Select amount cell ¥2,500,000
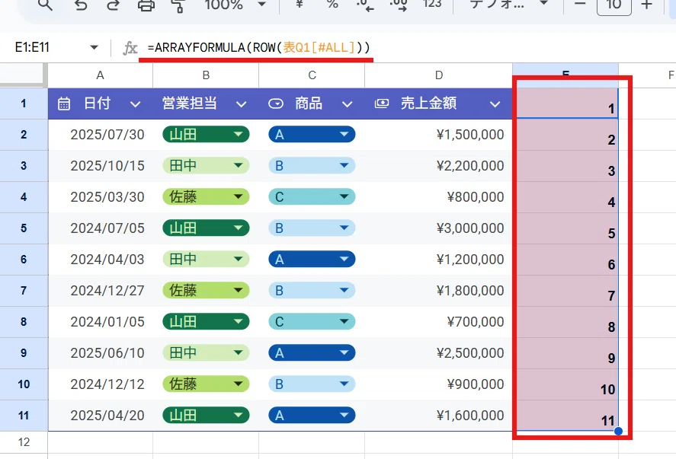The image size is (676, 459). click(439, 352)
